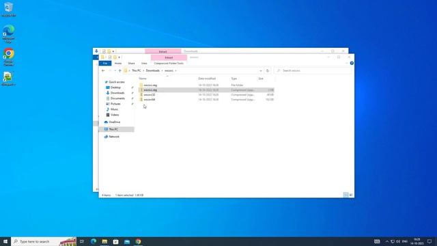Switch to the Home ribbon tab
Viewport: 437px width, 246px height.
[118, 64]
